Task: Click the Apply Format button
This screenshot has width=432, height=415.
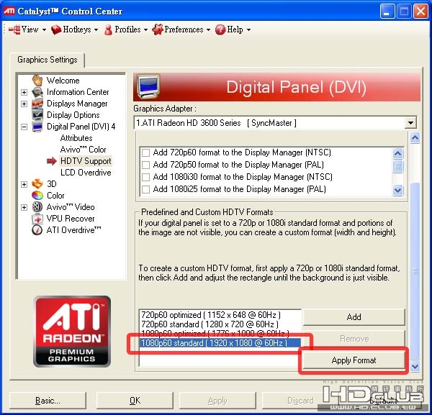Action: pyautogui.click(x=354, y=360)
